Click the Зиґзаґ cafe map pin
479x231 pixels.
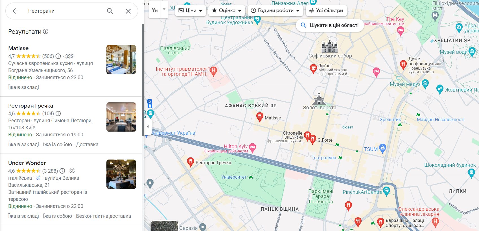(313, 68)
